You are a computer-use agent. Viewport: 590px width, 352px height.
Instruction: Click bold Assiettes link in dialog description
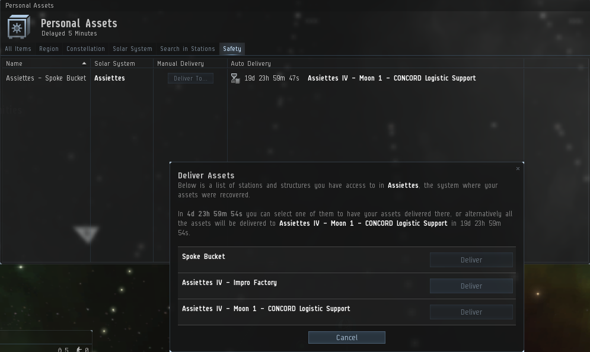[403, 185]
